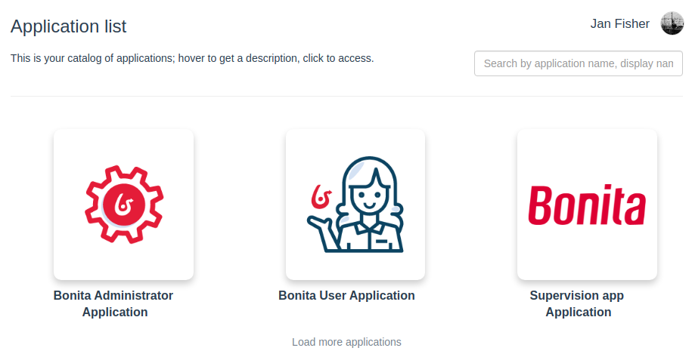This screenshot has width=692, height=351.
Task: Click the Supervision app Application label
Action: click(x=577, y=304)
